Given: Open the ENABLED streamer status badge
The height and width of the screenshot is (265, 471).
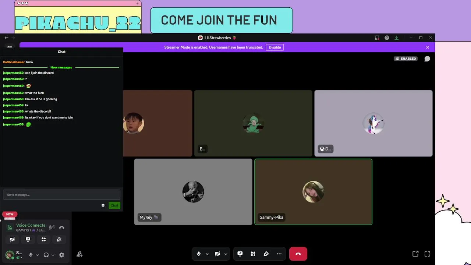Looking at the screenshot, I should (x=406, y=59).
